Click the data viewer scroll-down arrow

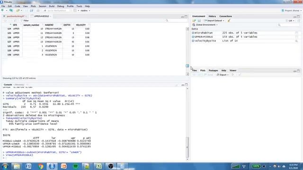187,74
